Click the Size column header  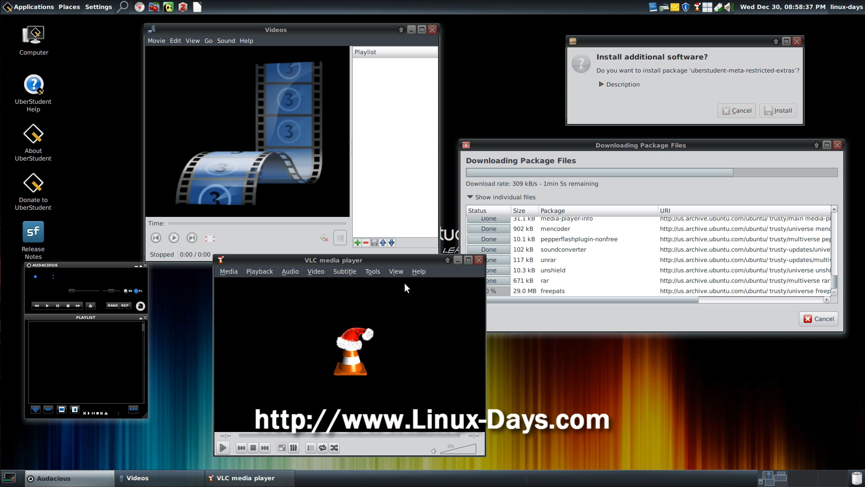coord(525,211)
